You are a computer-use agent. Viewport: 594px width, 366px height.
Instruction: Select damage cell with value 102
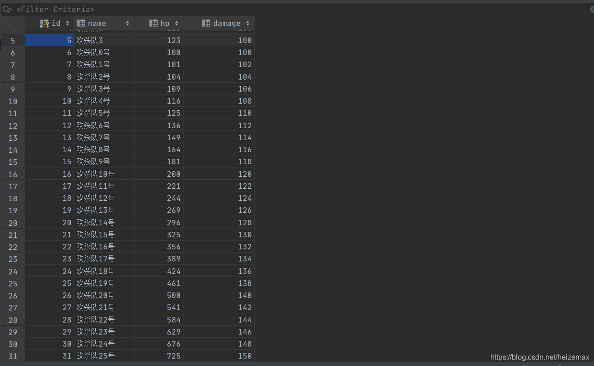point(219,64)
